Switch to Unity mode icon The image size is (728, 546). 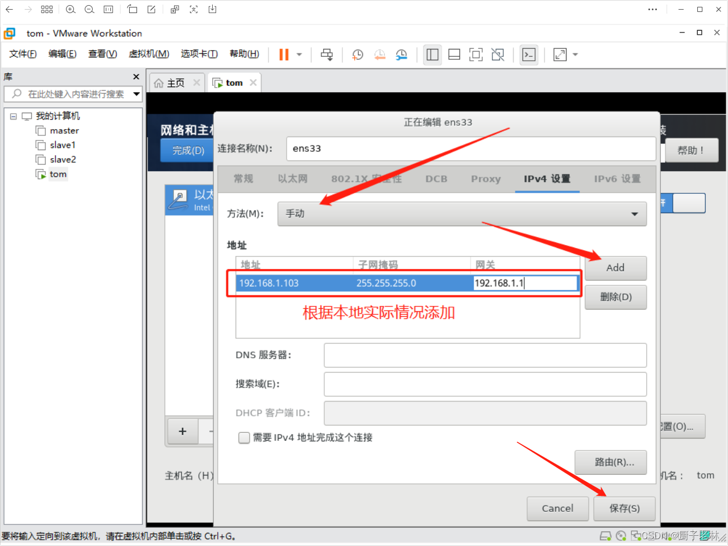tap(498, 55)
